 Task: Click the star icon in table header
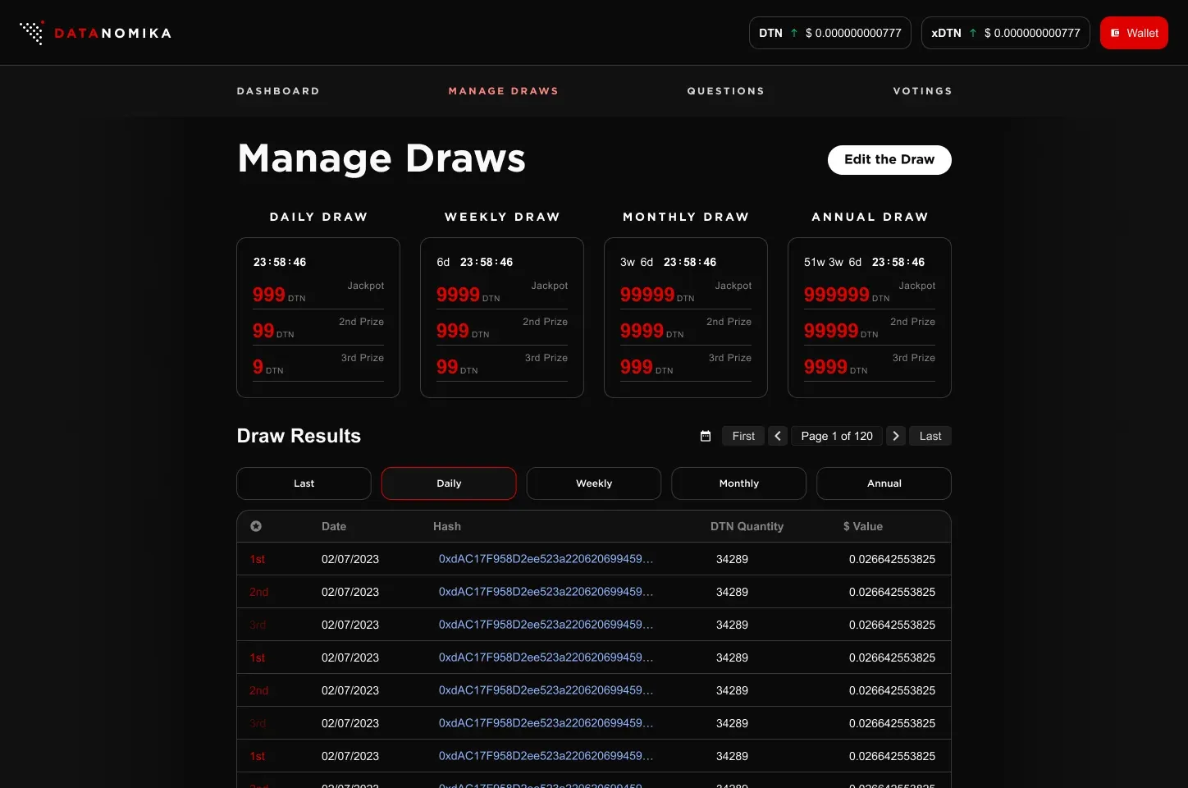[256, 526]
